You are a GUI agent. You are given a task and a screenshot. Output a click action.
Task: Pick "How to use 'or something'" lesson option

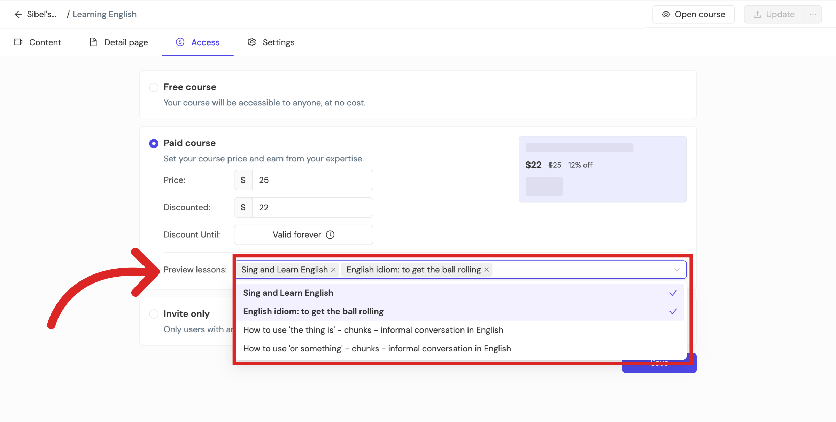(377, 349)
